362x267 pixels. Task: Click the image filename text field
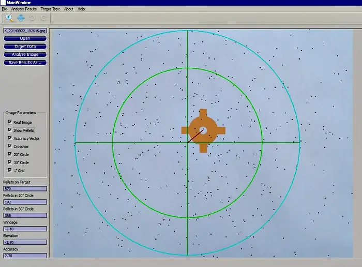[25, 31]
